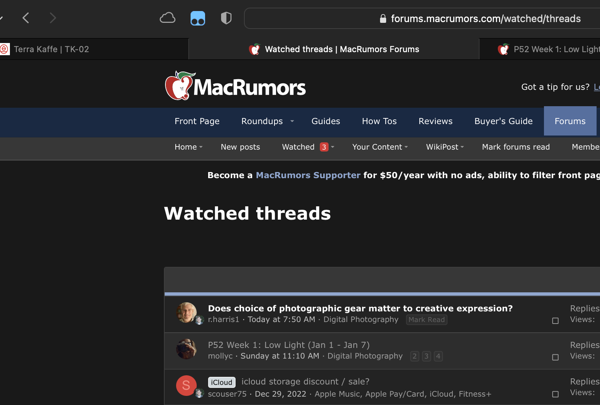Click the browser forward arrow

pos(53,18)
